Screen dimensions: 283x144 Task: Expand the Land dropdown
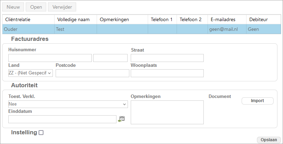pos(31,73)
